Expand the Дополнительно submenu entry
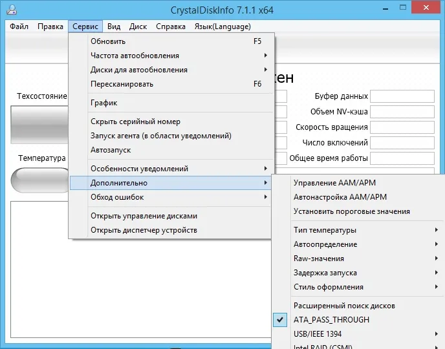 click(171, 183)
